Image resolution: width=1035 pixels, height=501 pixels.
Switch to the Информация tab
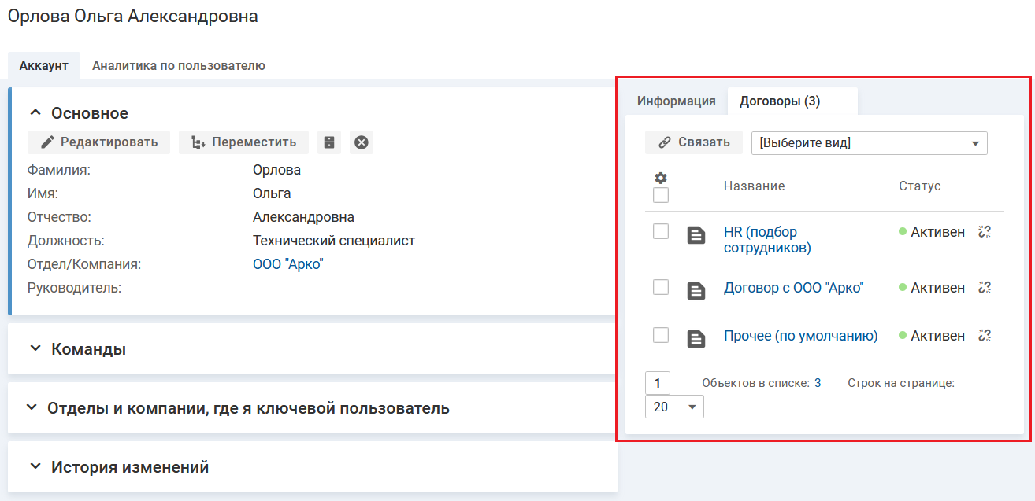(676, 101)
